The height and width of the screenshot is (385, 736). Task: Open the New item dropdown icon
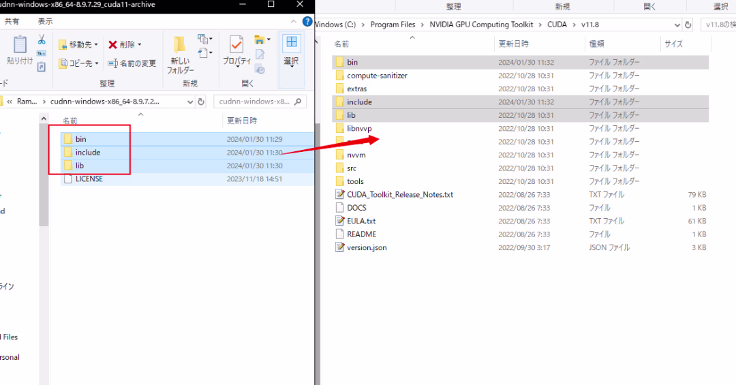(205, 39)
